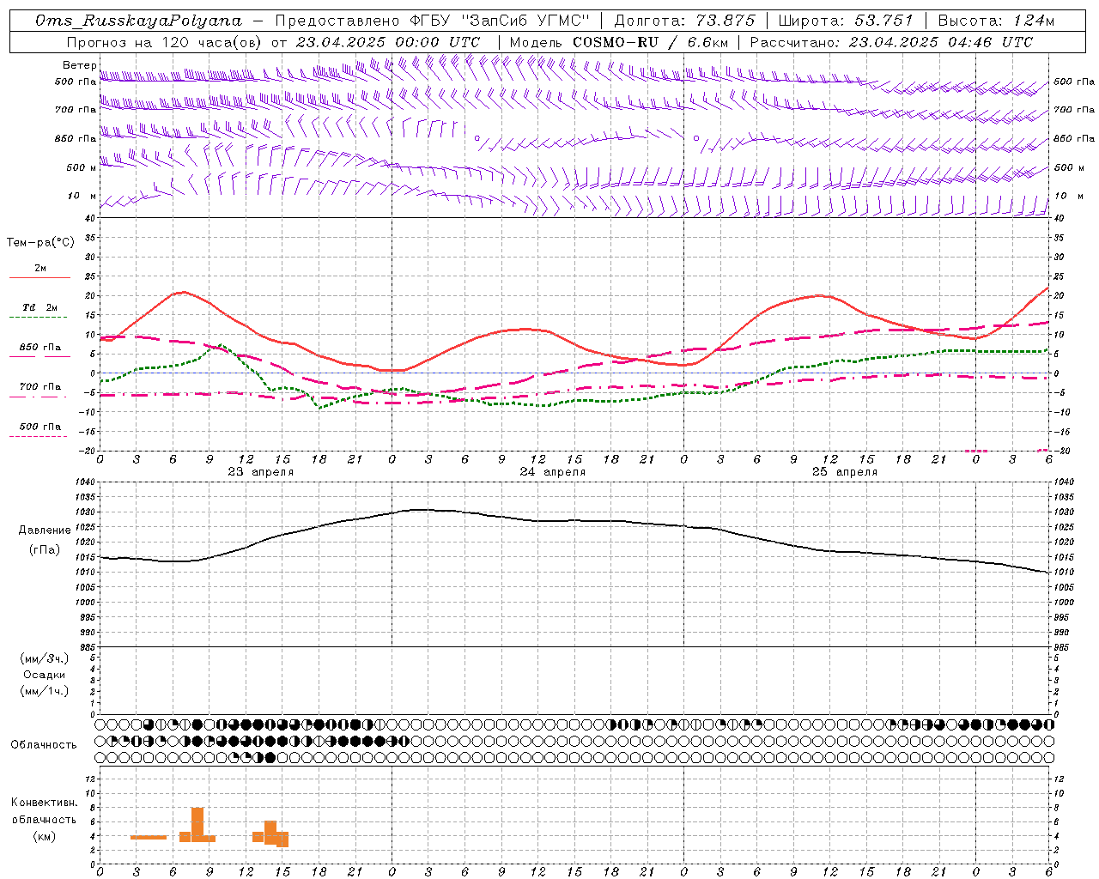Screen dimensions: 1099x879
Task: Select the 700 гПа temperature legend entry
Action: [40, 386]
